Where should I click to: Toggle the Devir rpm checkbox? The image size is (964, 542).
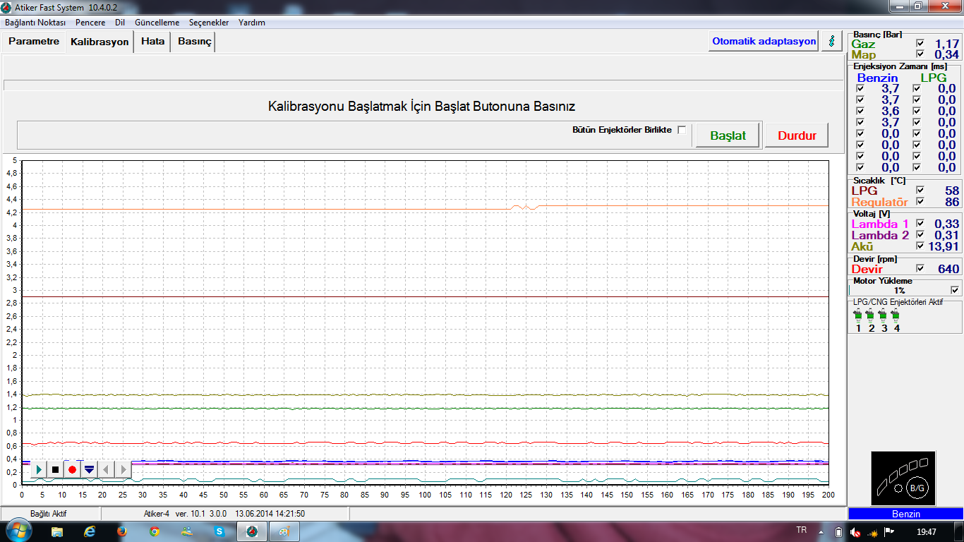pos(920,268)
